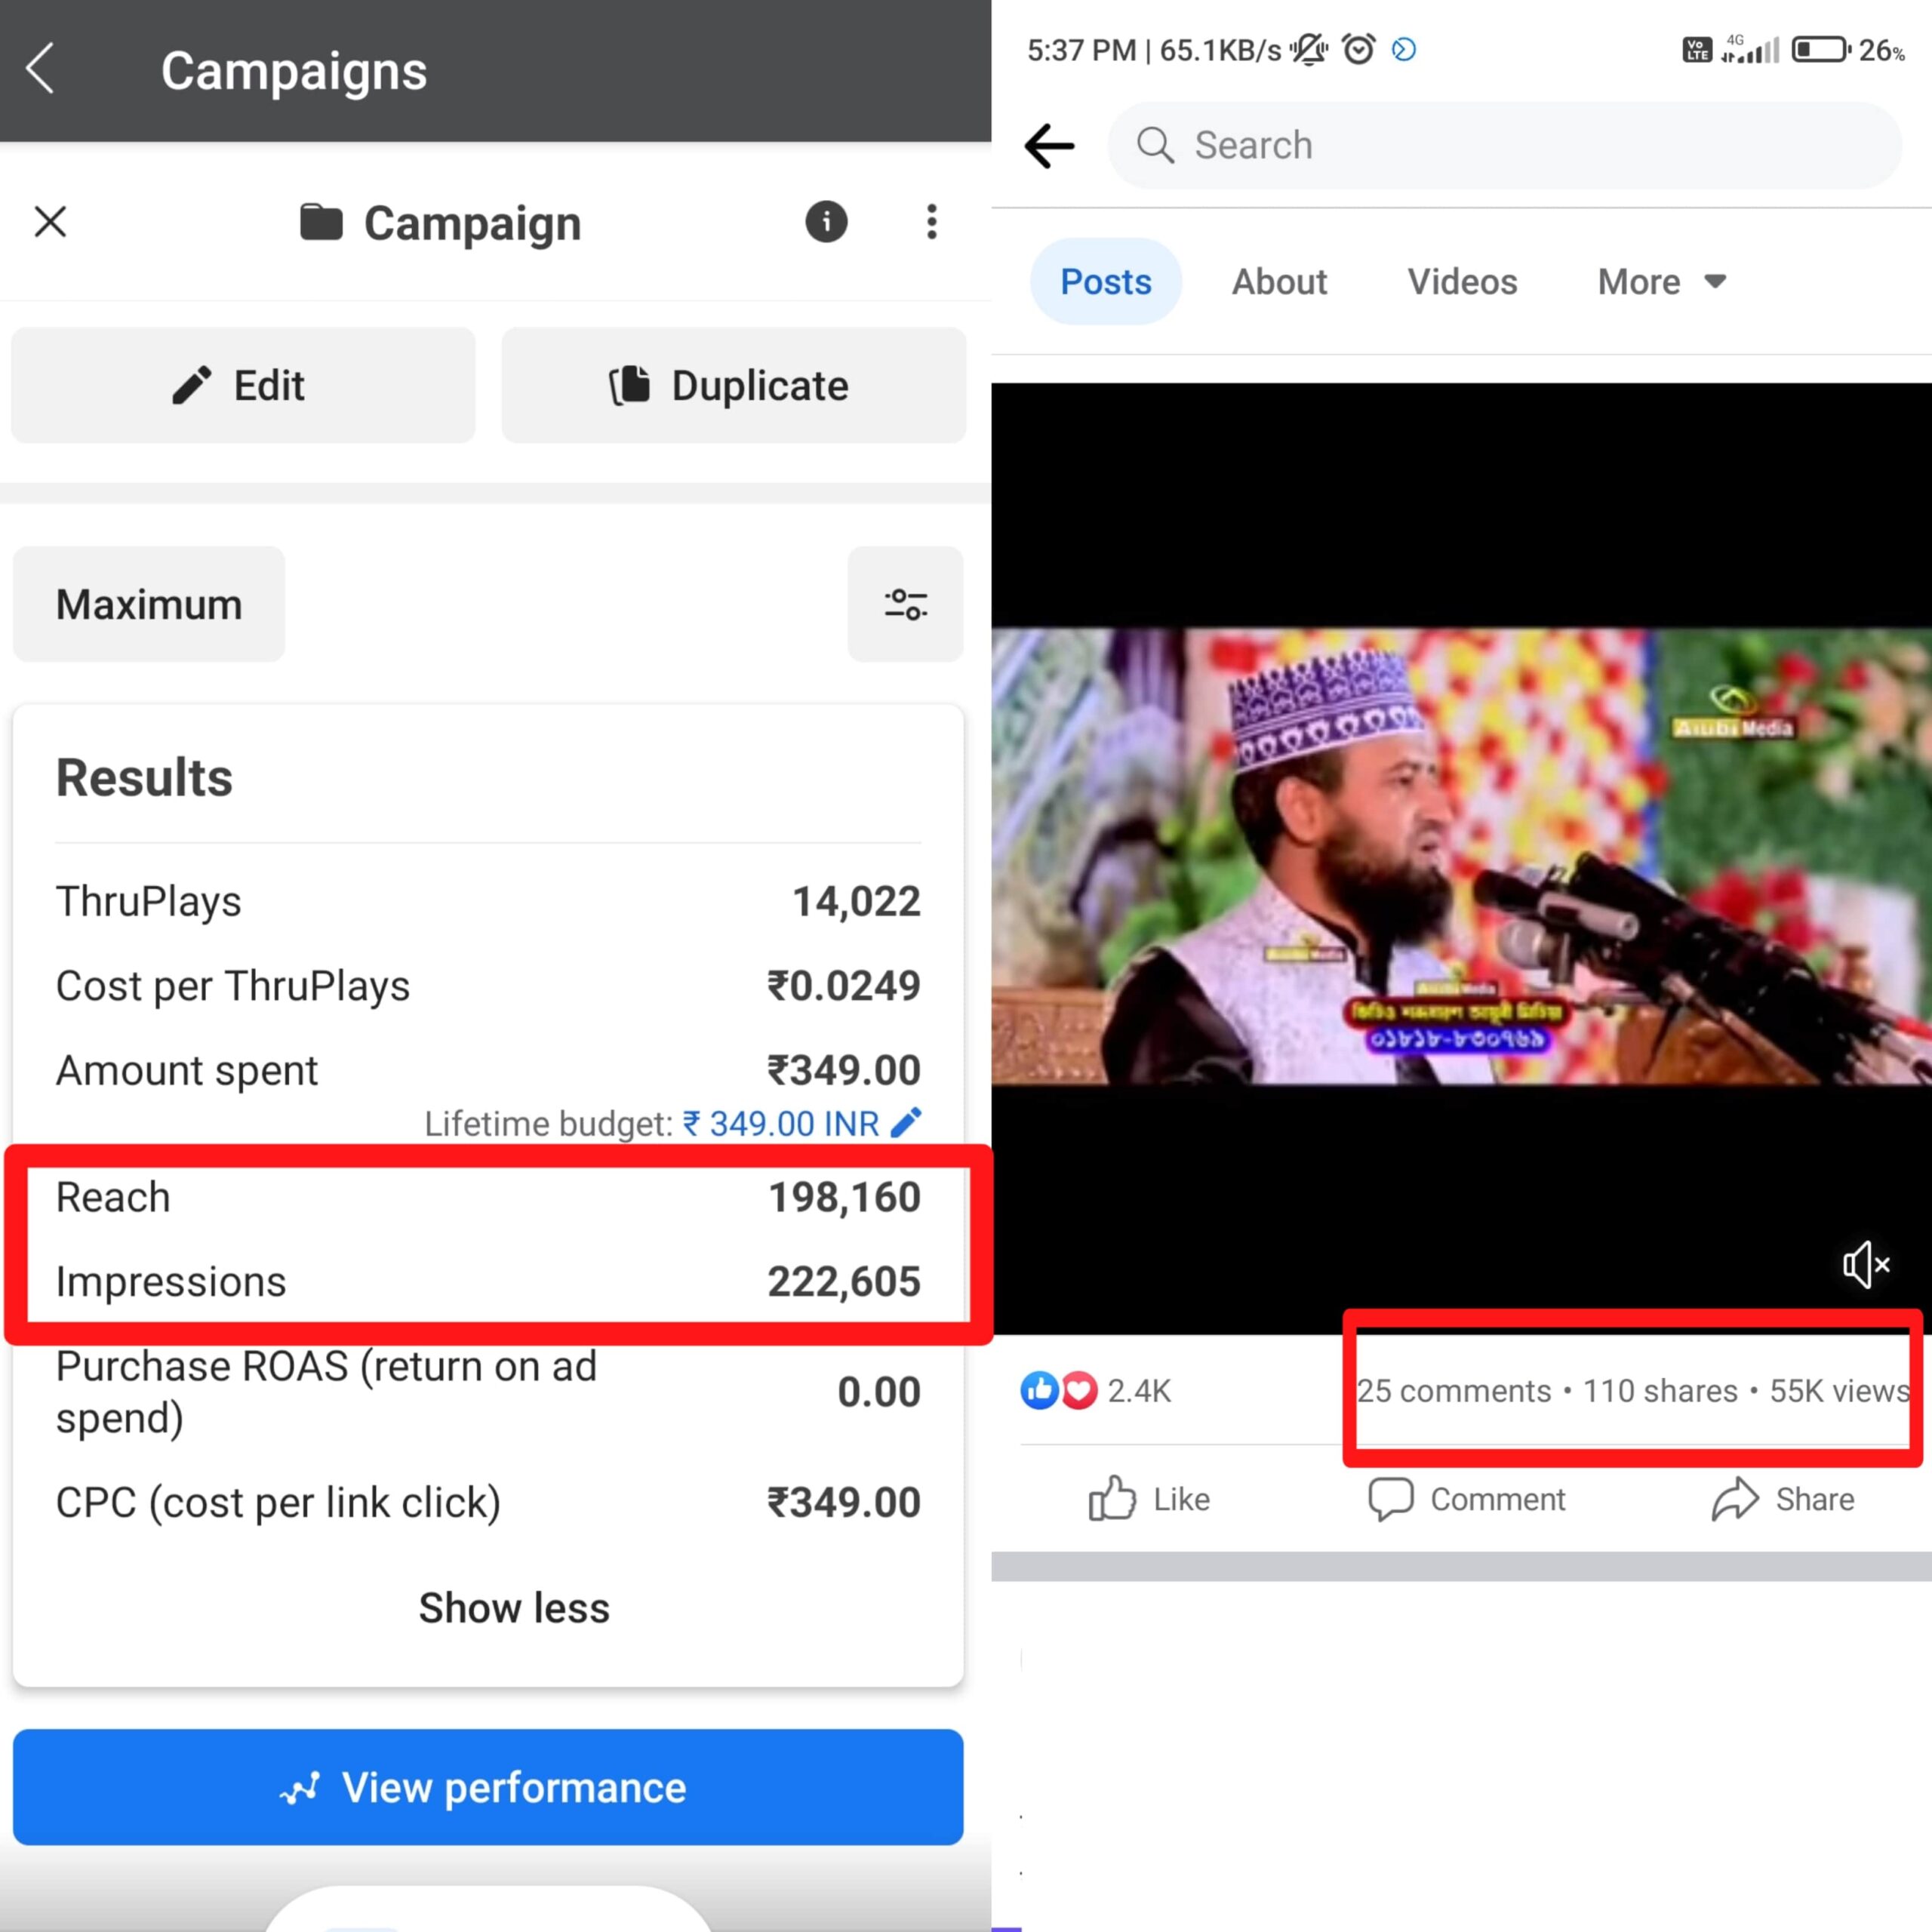The width and height of the screenshot is (1932, 1932).
Task: Tap the back chevron beside Campaigns
Action: [x=40, y=70]
